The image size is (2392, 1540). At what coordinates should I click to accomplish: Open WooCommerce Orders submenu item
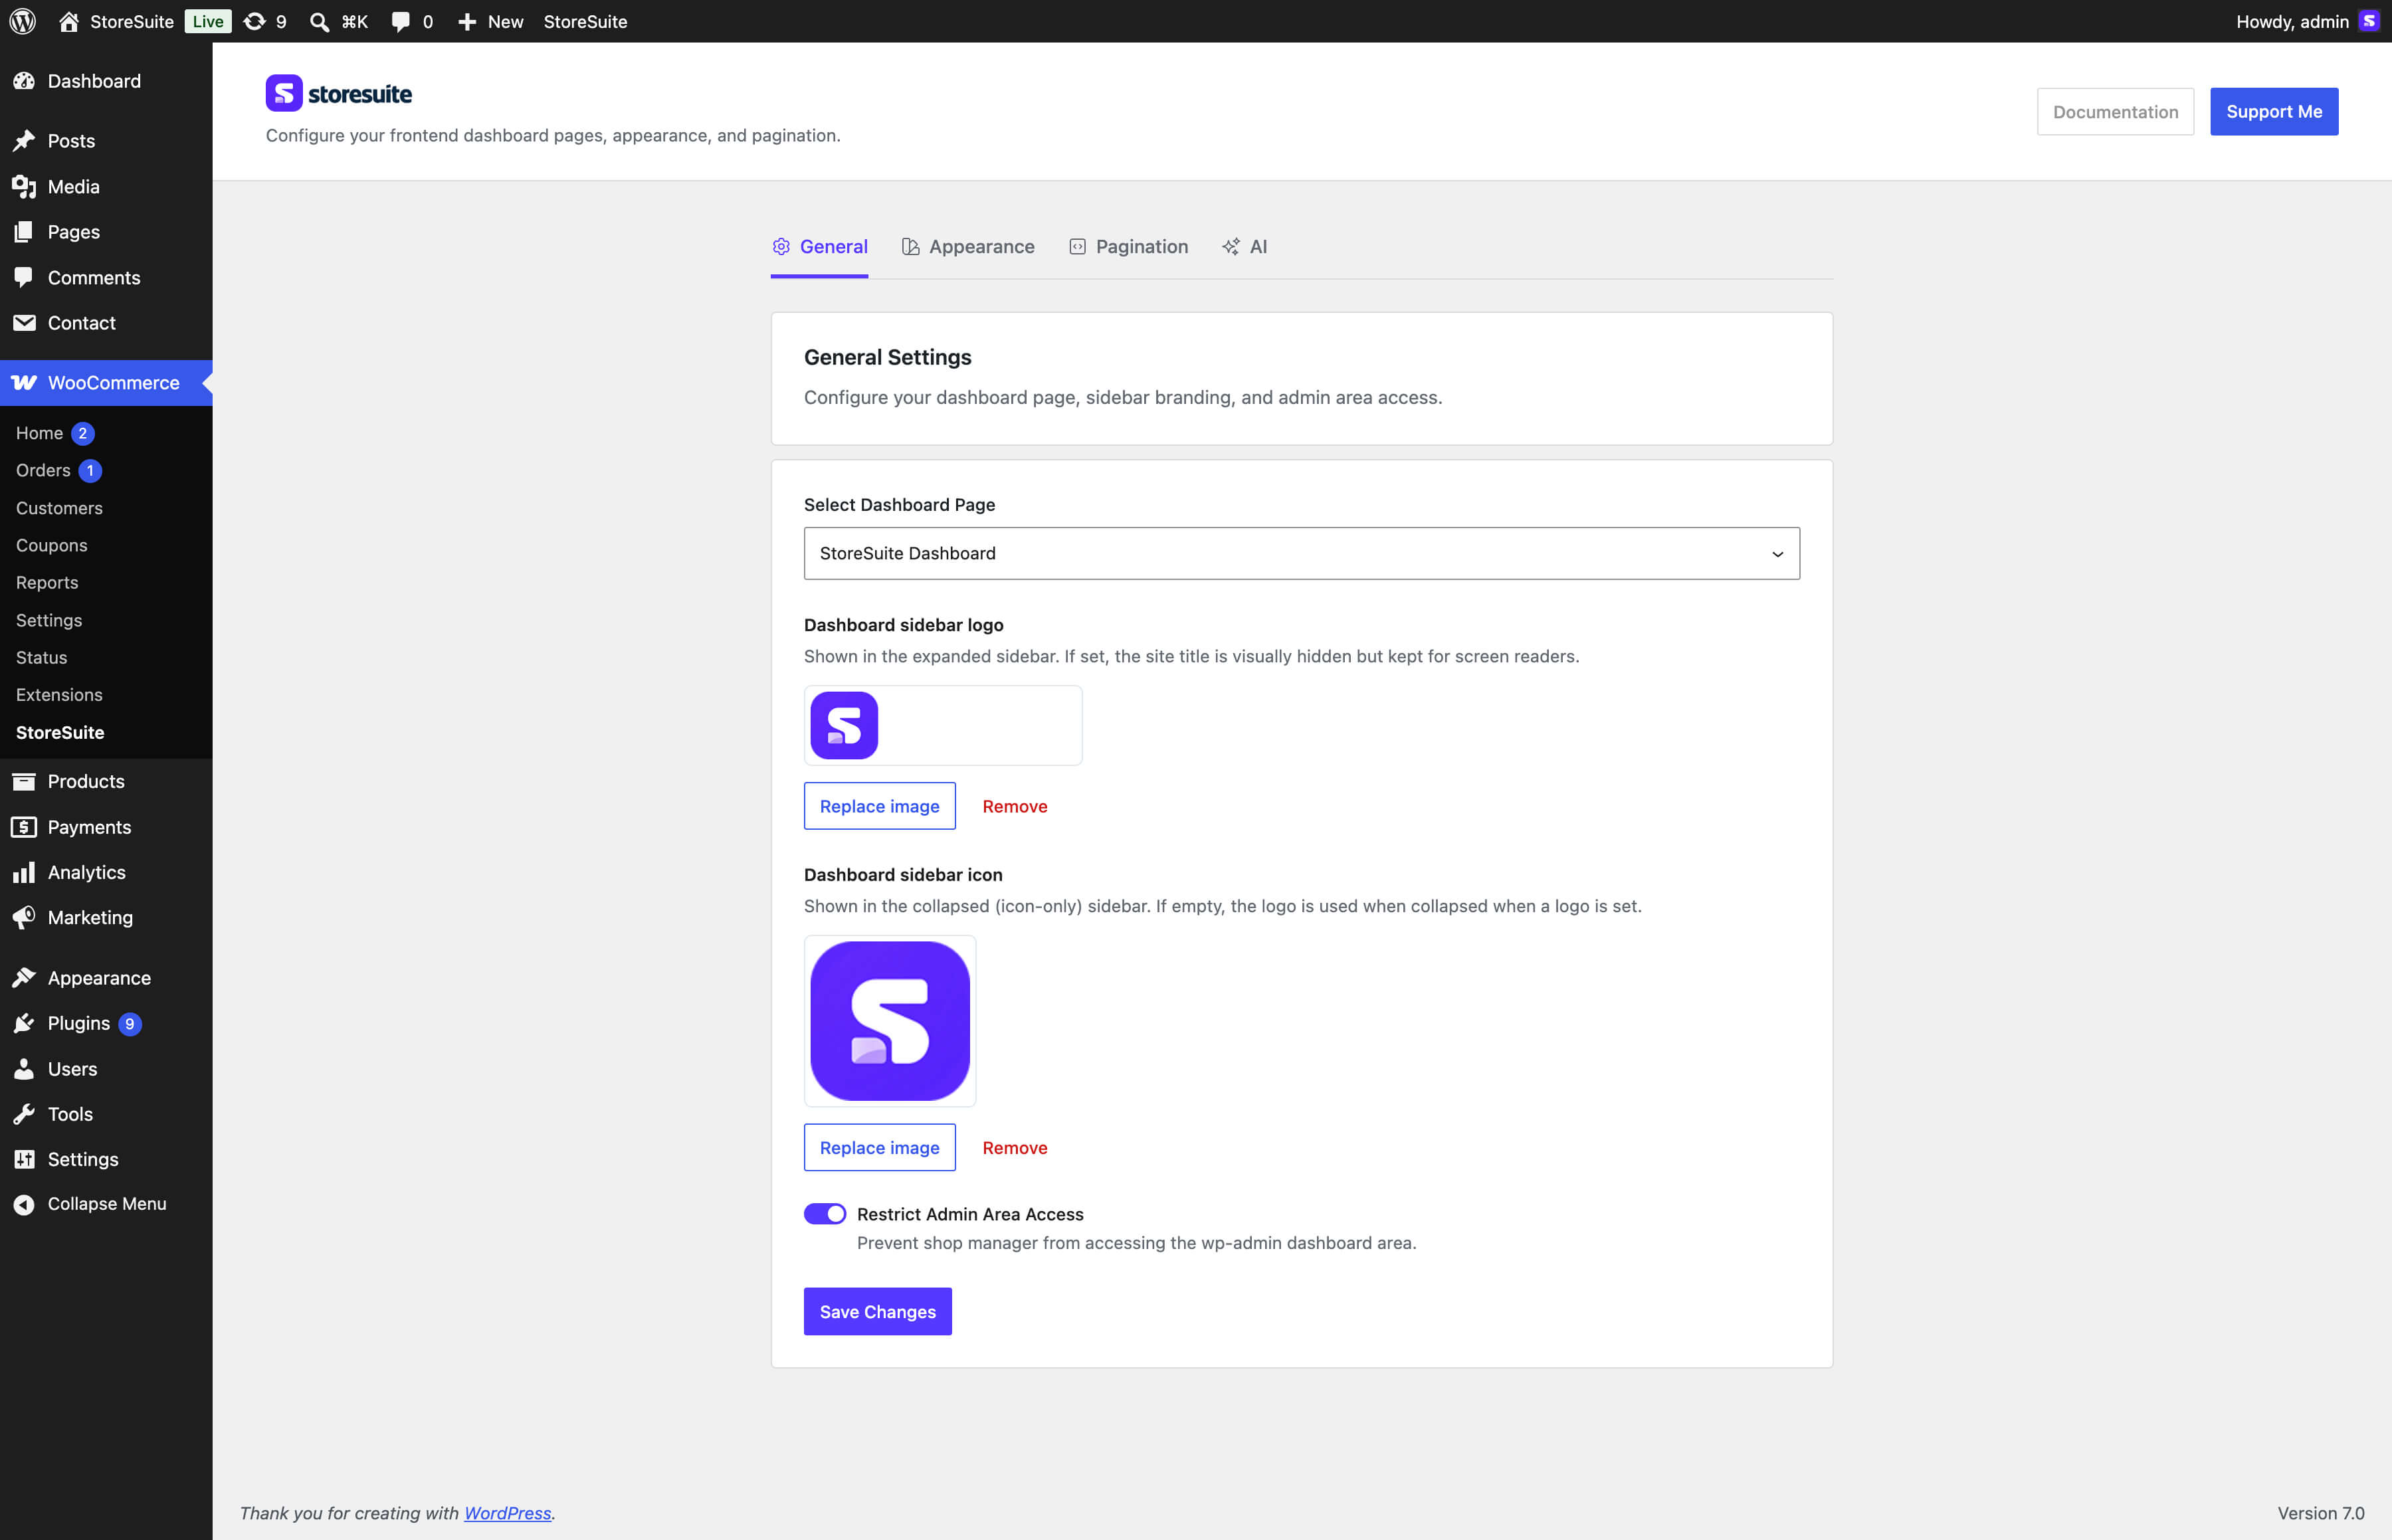[x=43, y=470]
